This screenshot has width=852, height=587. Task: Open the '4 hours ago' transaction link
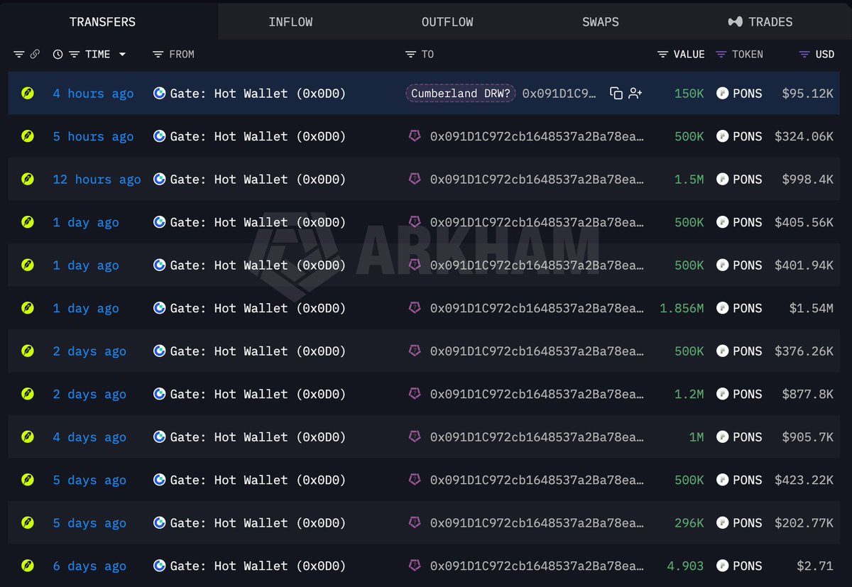click(93, 93)
